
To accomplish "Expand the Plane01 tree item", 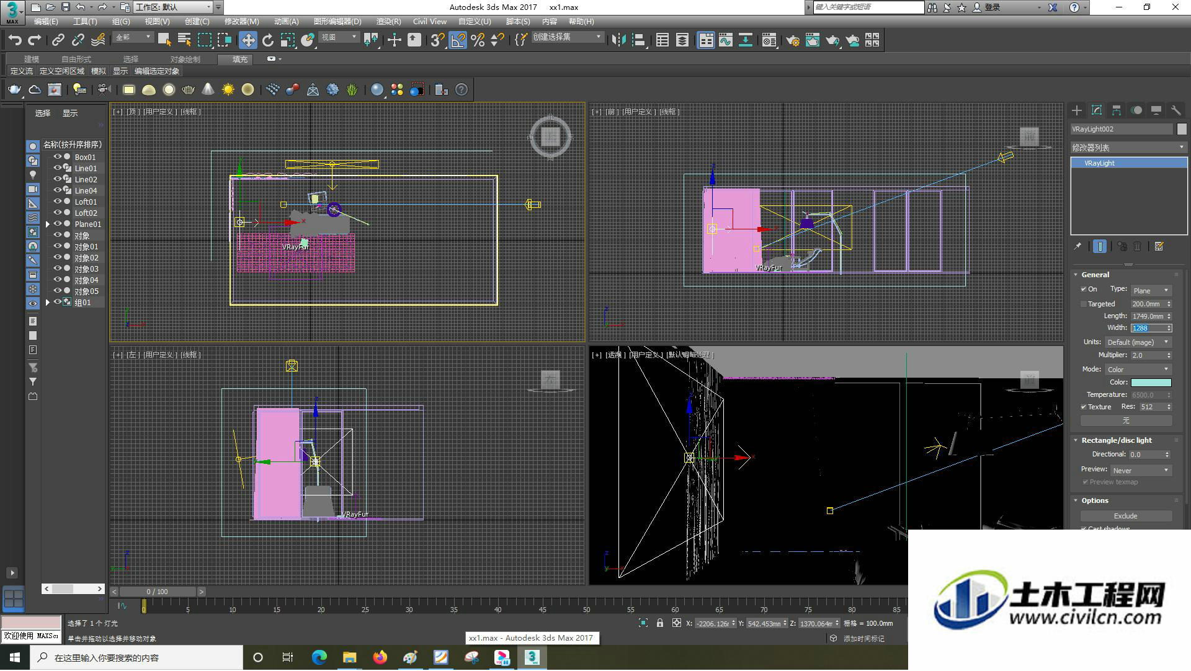I will pyautogui.click(x=48, y=224).
